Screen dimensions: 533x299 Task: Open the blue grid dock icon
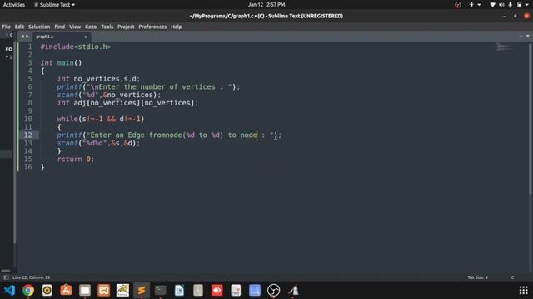click(x=255, y=290)
